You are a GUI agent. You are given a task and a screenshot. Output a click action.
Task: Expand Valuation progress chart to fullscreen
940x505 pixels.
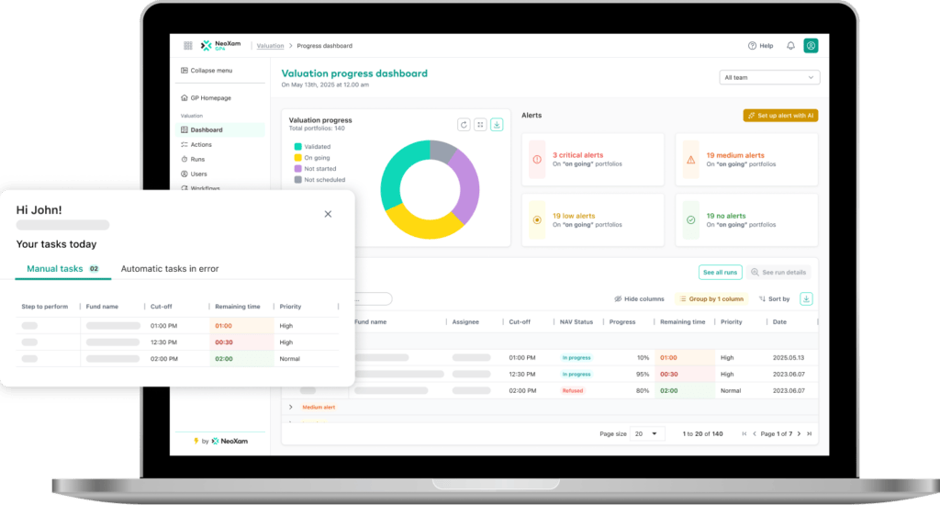pos(480,125)
